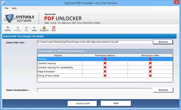Image resolution: width=181 pixels, height=110 pixels.
Task: Browse for the destination folder
Action: coord(163,90)
